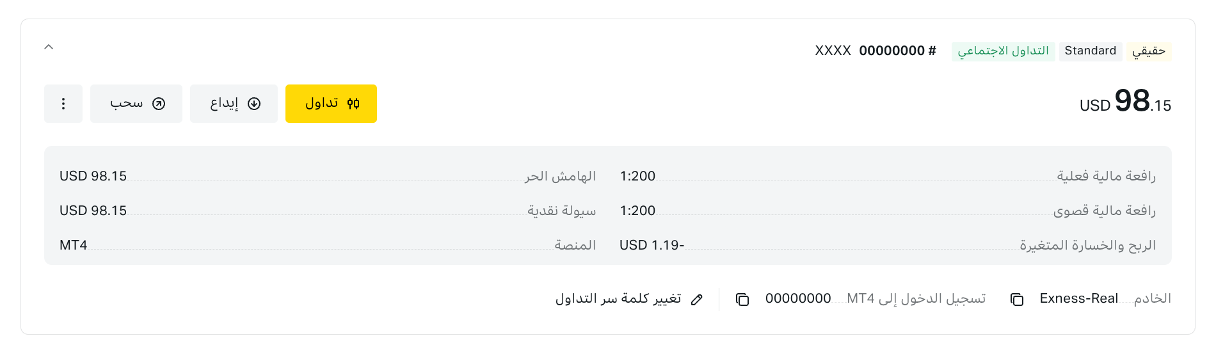The width and height of the screenshot is (1216, 352).
Task: Click the إيداع deposit button
Action: click(234, 104)
